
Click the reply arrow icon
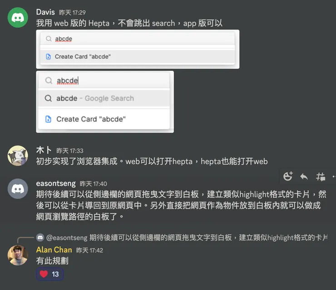[304, 177]
